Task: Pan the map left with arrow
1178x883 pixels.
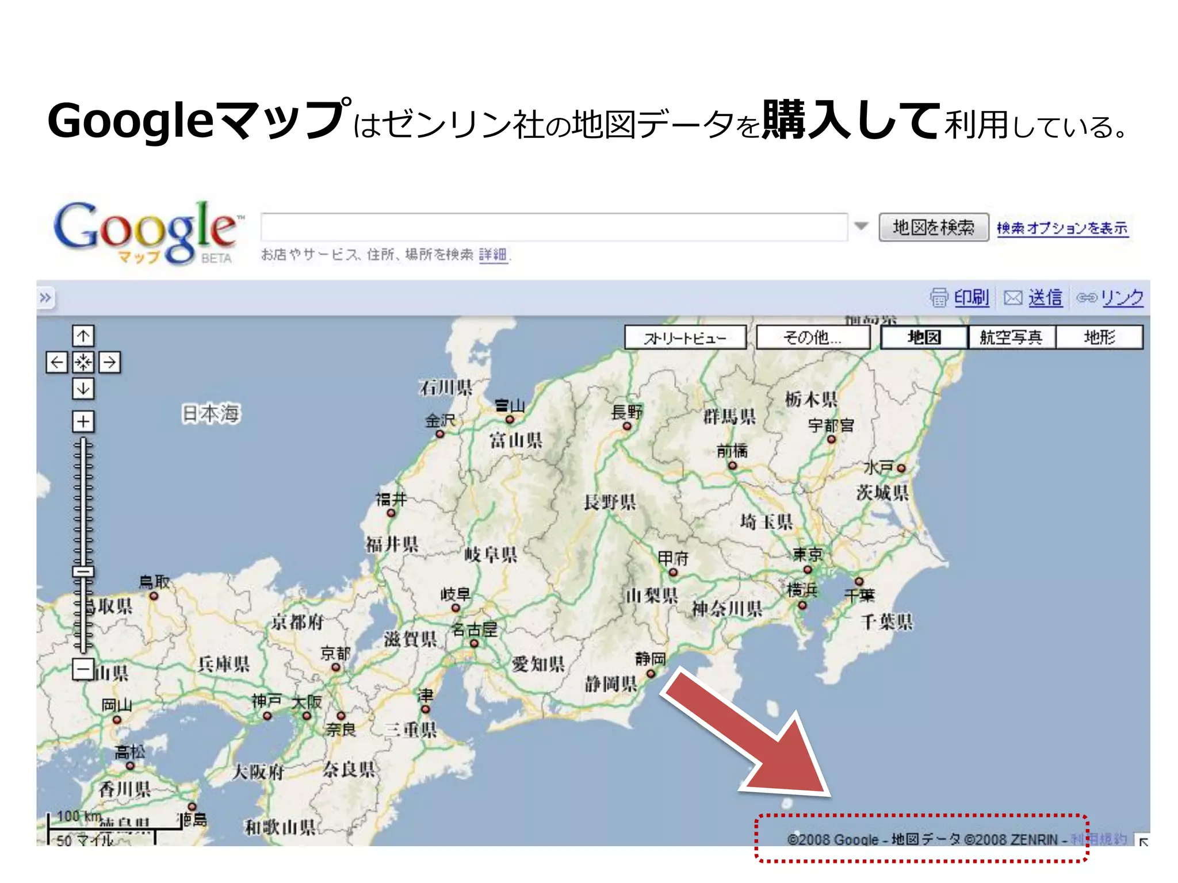Action: [56, 362]
